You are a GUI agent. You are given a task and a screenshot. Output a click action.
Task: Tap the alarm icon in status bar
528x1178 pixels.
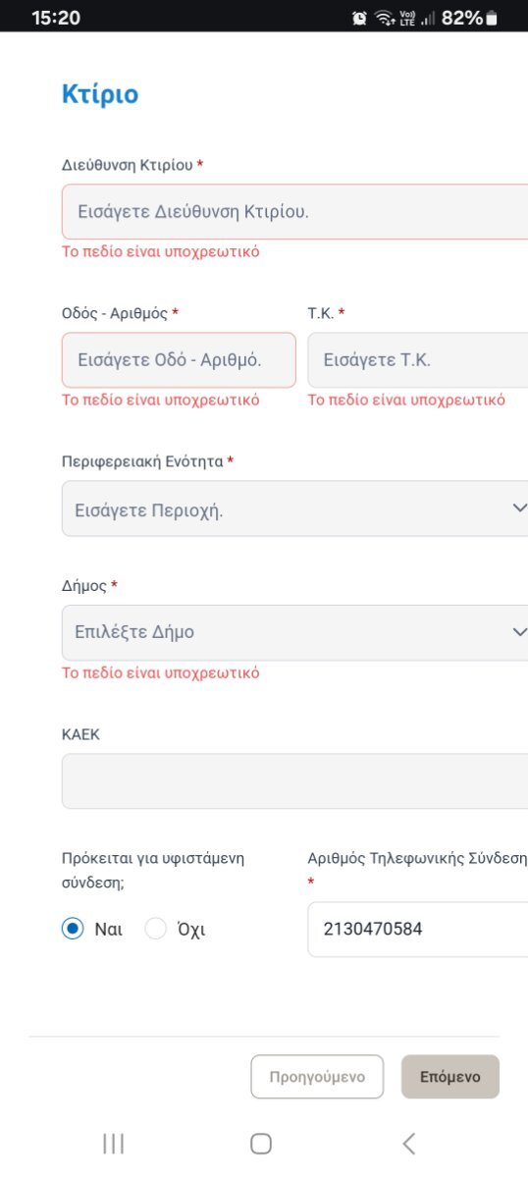359,18
